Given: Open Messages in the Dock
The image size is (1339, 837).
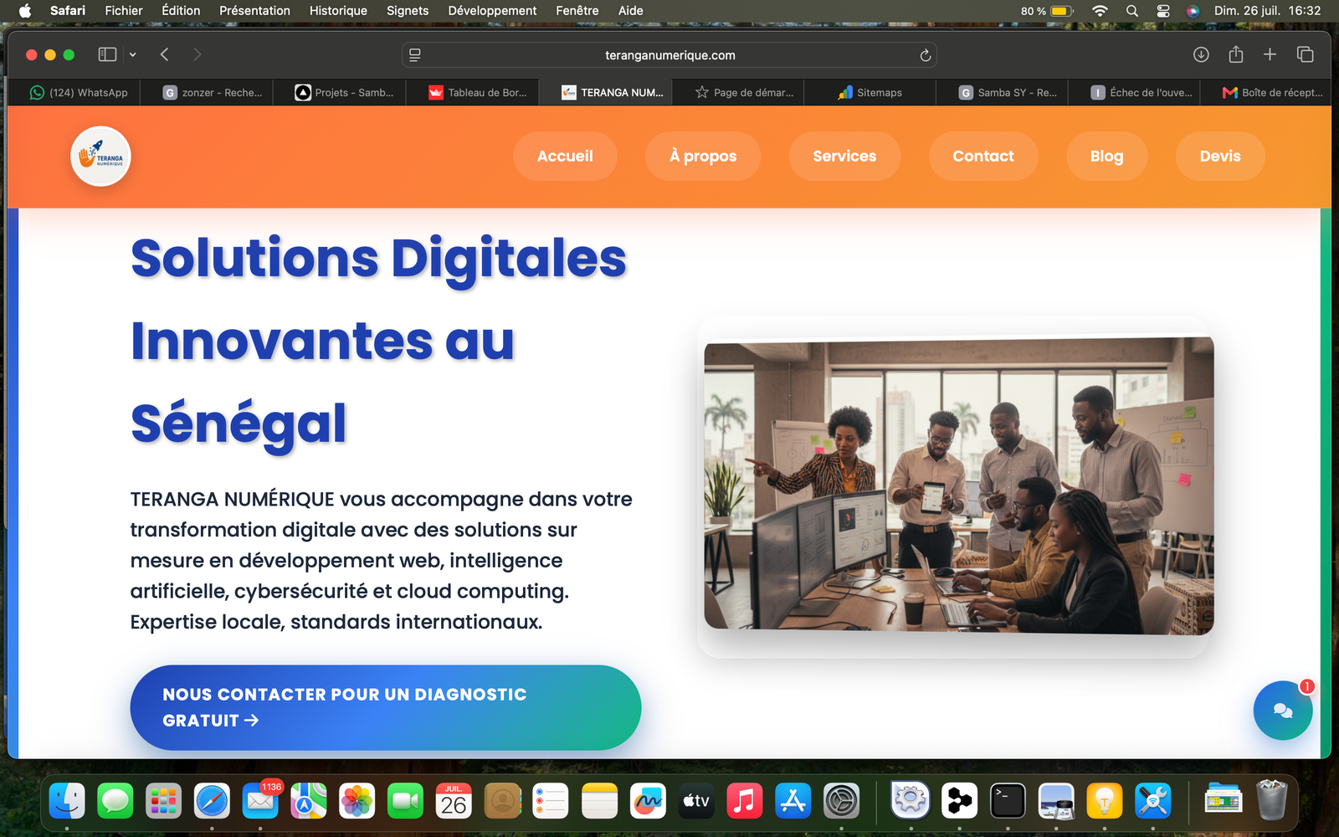Looking at the screenshot, I should pos(115,802).
